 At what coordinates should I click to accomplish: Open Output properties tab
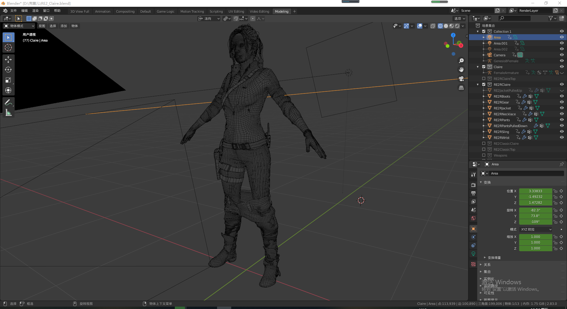click(x=473, y=193)
